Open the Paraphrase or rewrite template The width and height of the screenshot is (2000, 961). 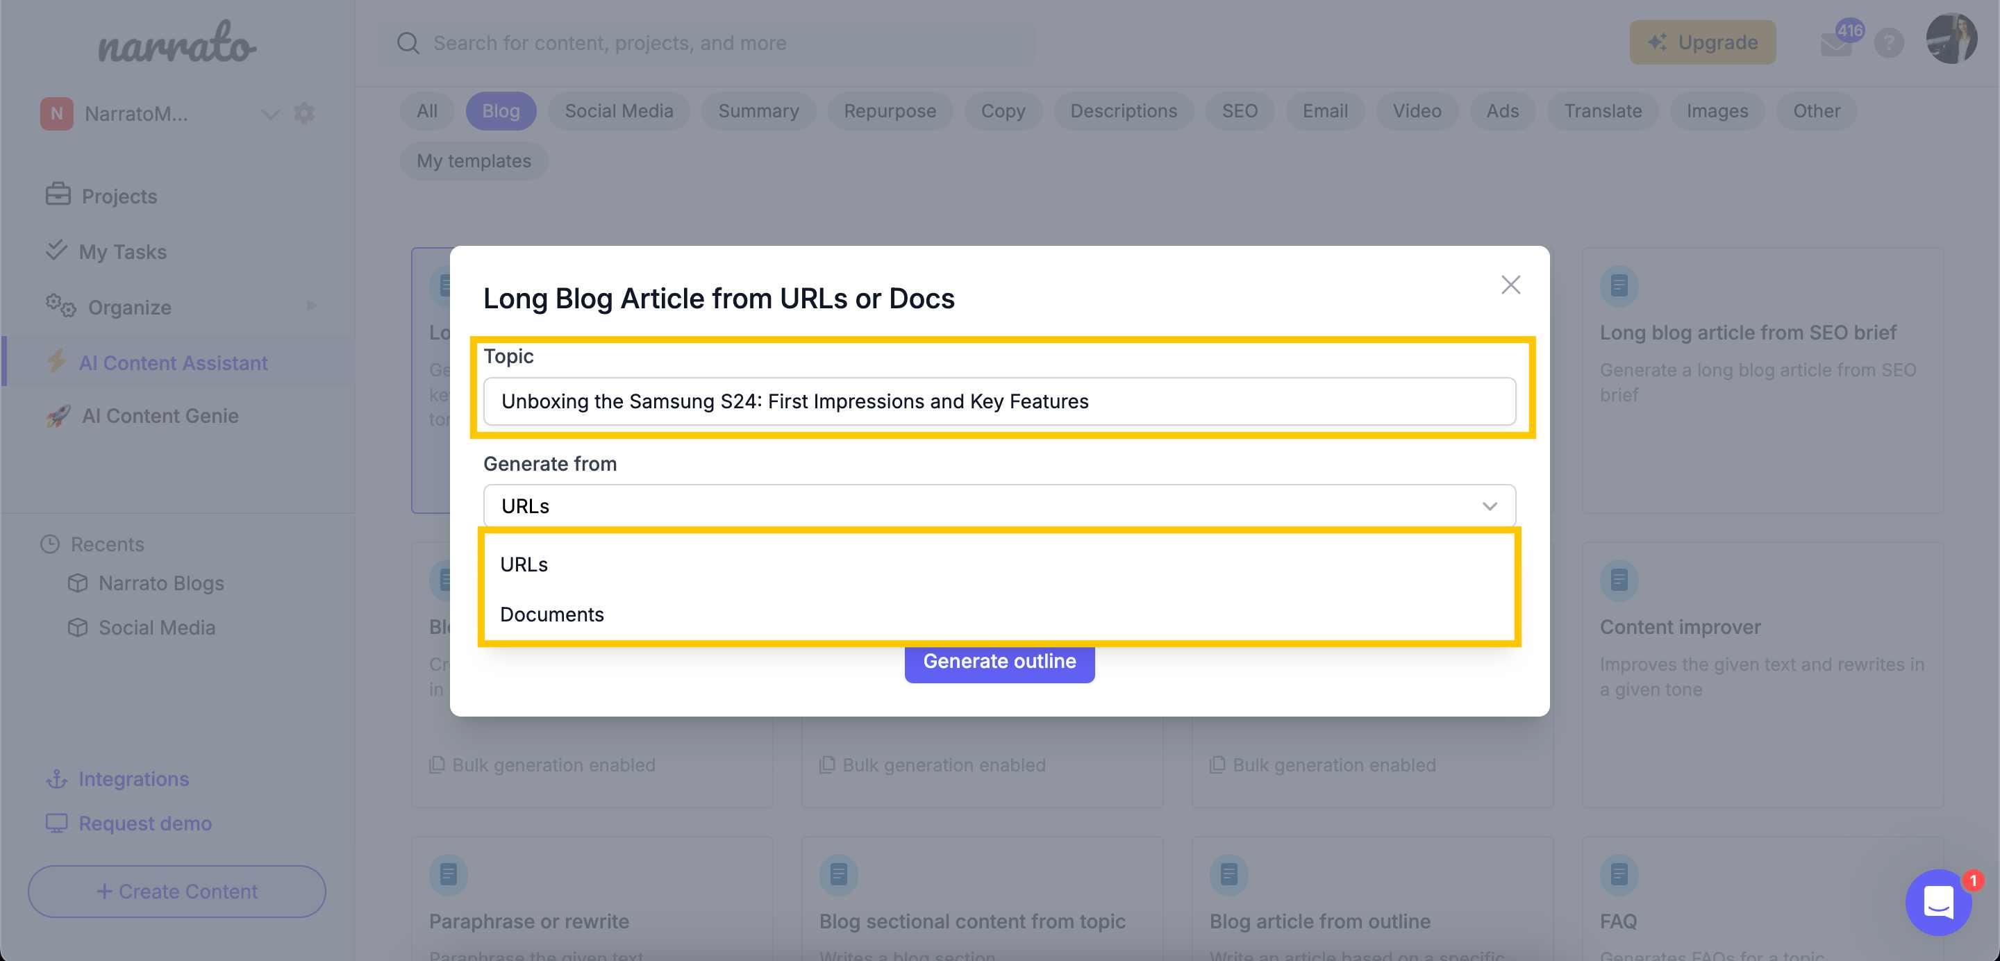click(592, 898)
